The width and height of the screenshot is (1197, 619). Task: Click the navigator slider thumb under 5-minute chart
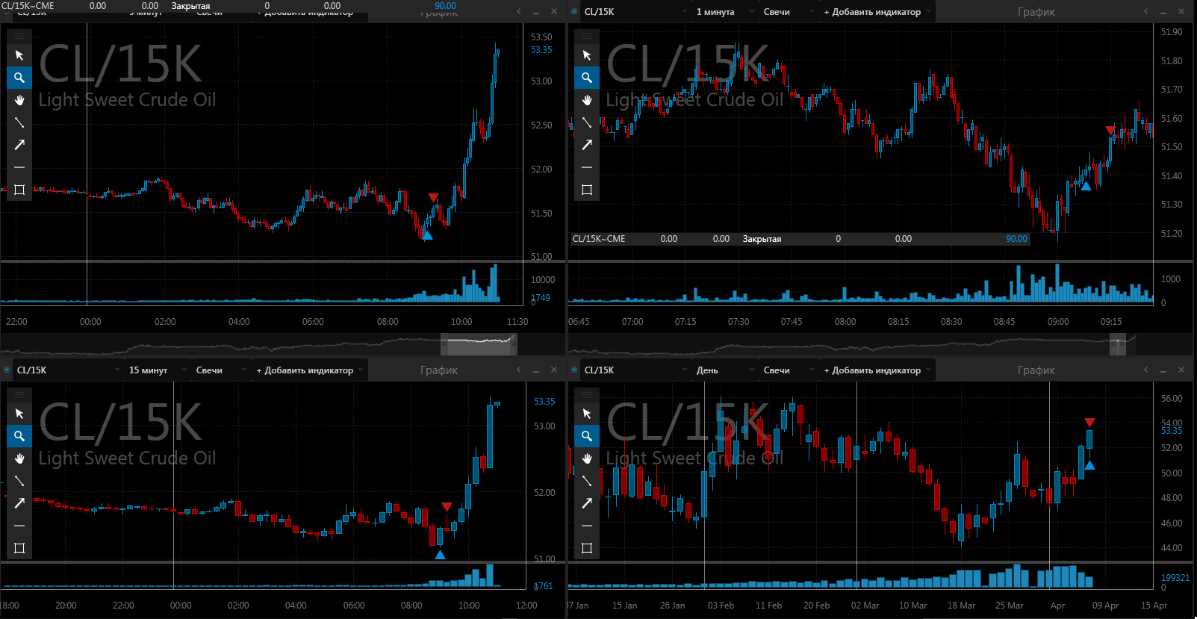(479, 344)
